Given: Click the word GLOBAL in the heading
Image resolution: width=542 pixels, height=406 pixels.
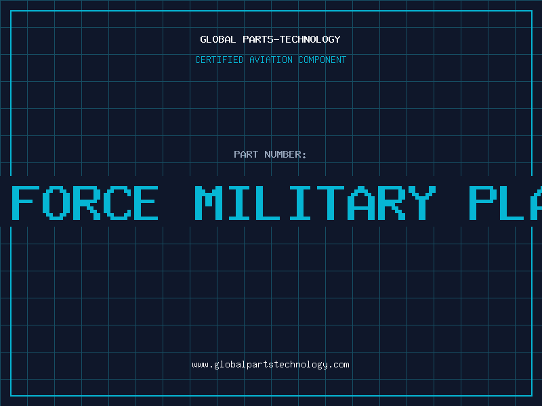Looking at the screenshot, I should (218, 40).
